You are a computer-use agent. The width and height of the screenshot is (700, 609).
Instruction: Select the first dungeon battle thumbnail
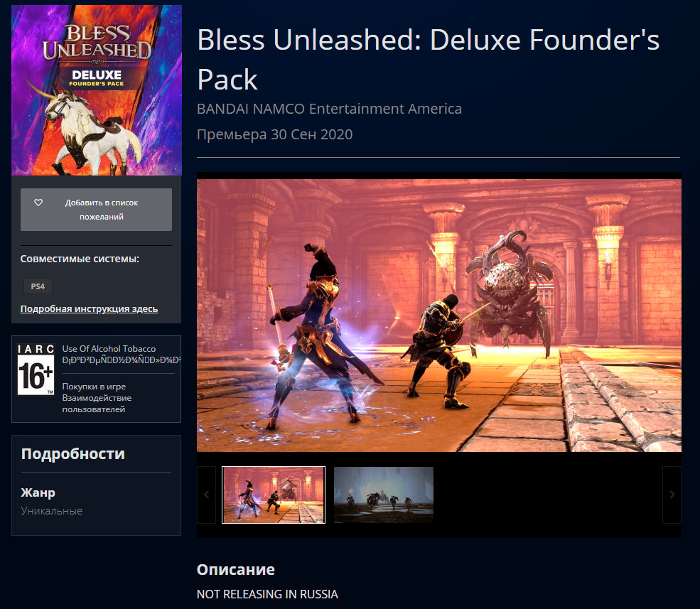click(x=274, y=495)
